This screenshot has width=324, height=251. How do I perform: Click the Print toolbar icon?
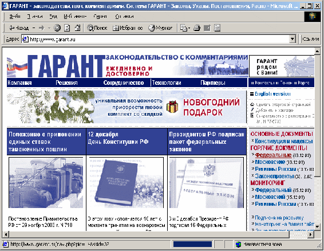pyautogui.click(x=197, y=28)
